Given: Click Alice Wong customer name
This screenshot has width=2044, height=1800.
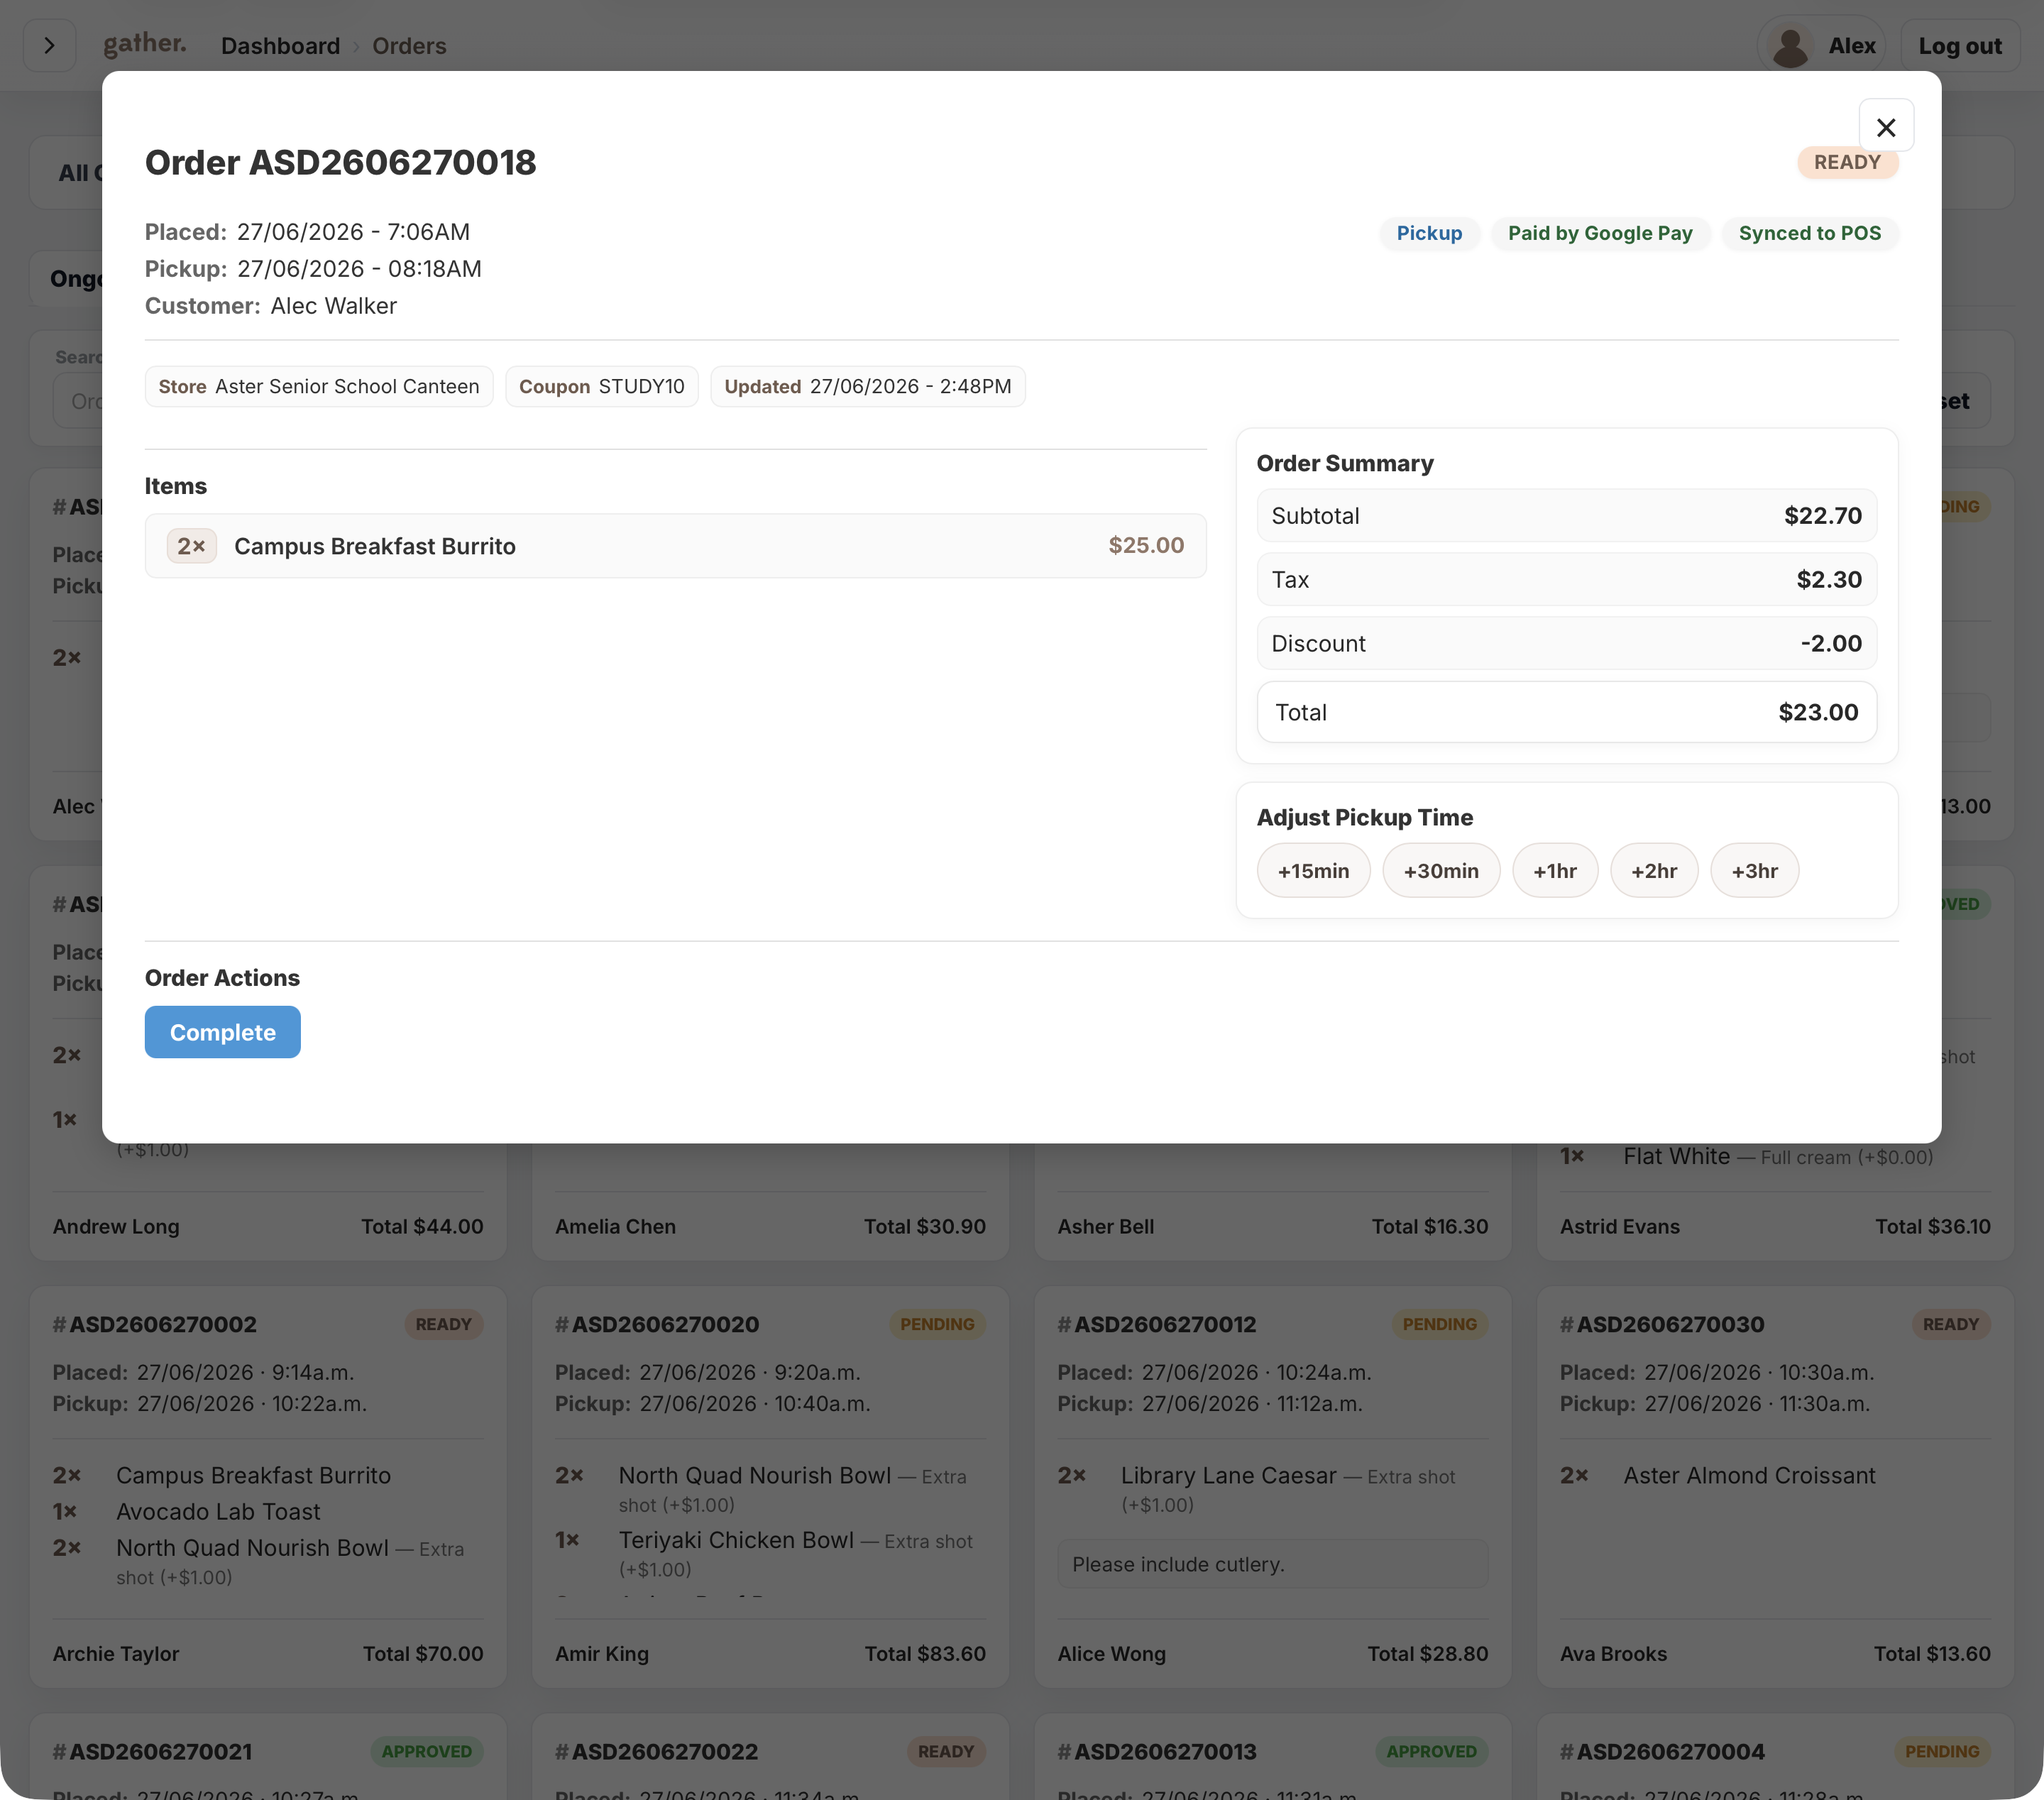Looking at the screenshot, I should 1112,1653.
